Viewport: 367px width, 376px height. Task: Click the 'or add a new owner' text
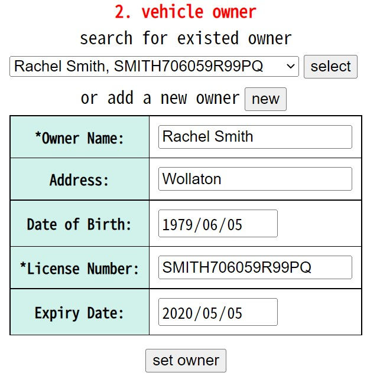pyautogui.click(x=160, y=99)
